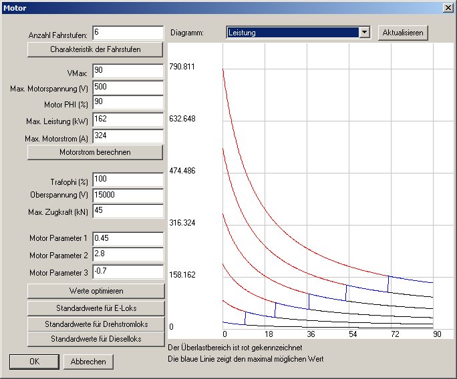
Task: Select the VMax input field
Action: (x=128, y=71)
